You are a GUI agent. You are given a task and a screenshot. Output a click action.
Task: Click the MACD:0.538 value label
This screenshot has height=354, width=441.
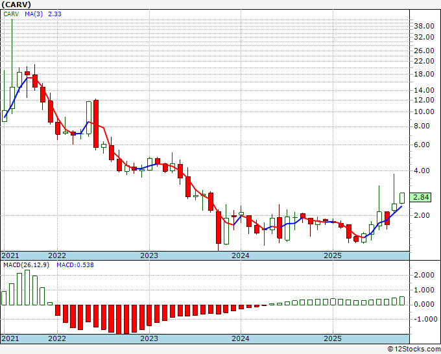(75, 265)
